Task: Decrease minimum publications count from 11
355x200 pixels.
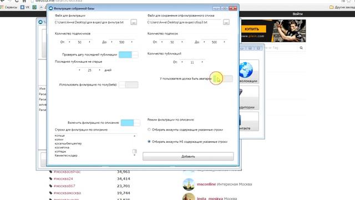Action: (182, 62)
